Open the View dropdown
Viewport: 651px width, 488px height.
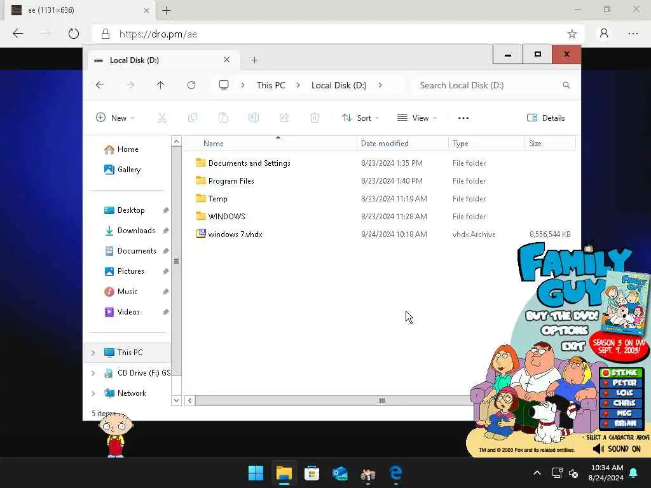tap(417, 118)
